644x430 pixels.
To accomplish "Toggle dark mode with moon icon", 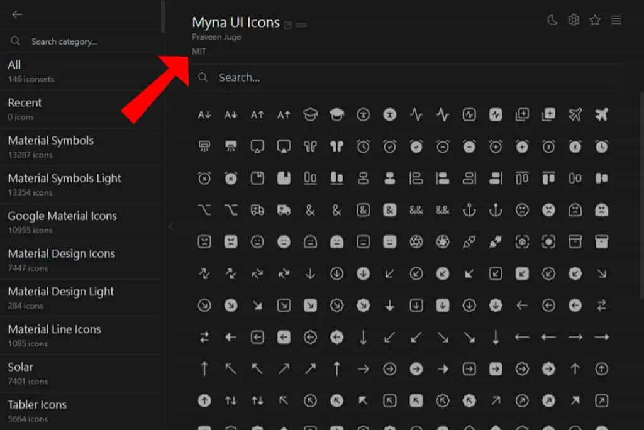I will pyautogui.click(x=552, y=19).
